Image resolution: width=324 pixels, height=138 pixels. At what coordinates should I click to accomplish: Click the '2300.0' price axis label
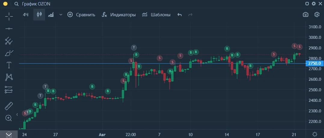coord(315,111)
